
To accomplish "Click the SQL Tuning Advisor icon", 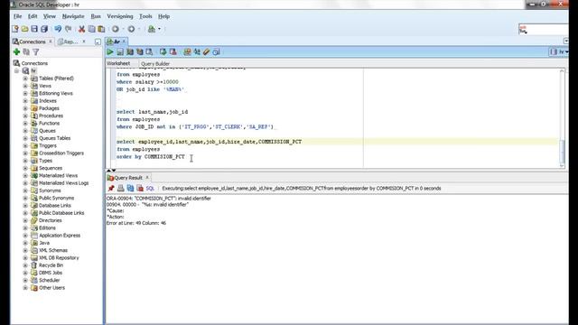I will pyautogui.click(x=149, y=52).
